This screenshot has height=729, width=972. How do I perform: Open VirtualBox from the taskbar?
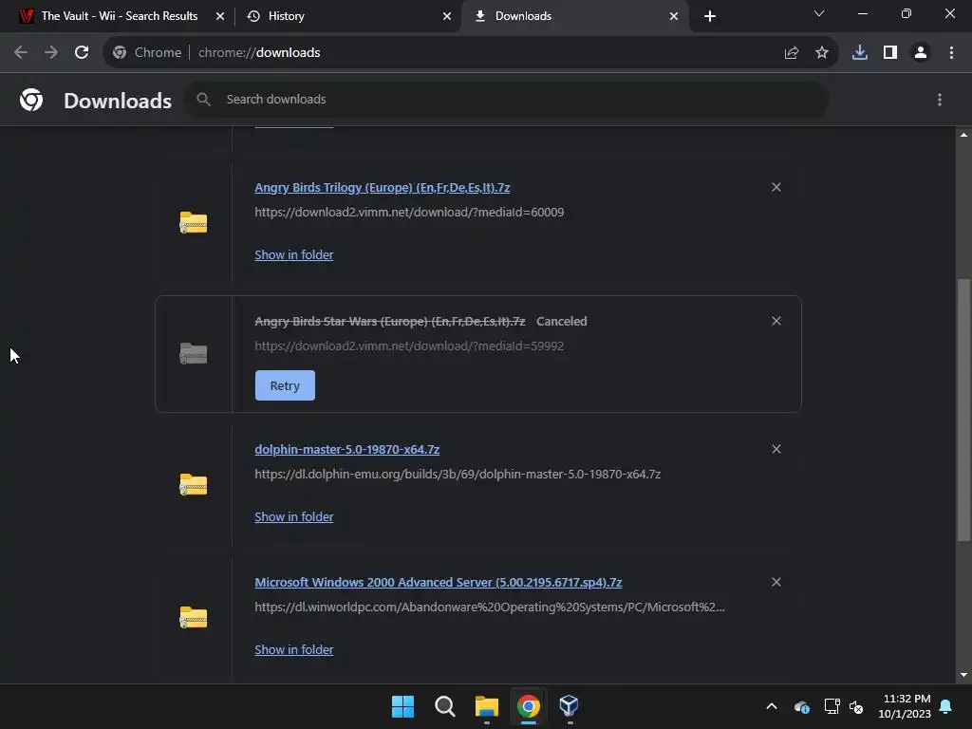570,706
